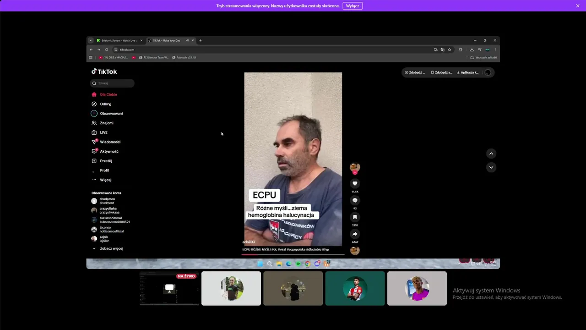Open the DIBS x MACIAS bookmark

point(114,58)
